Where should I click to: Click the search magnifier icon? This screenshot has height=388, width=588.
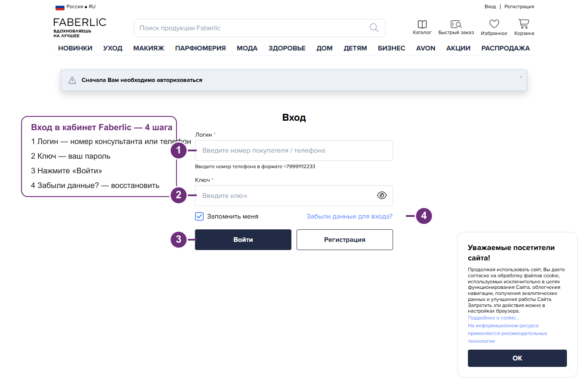coord(374,28)
